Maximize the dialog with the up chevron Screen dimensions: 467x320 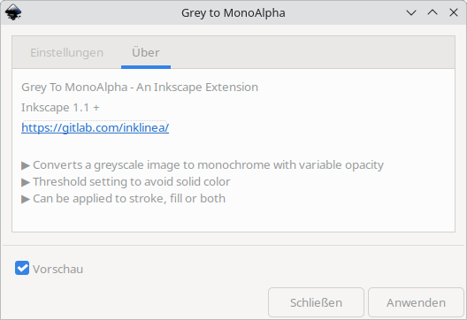tap(433, 12)
